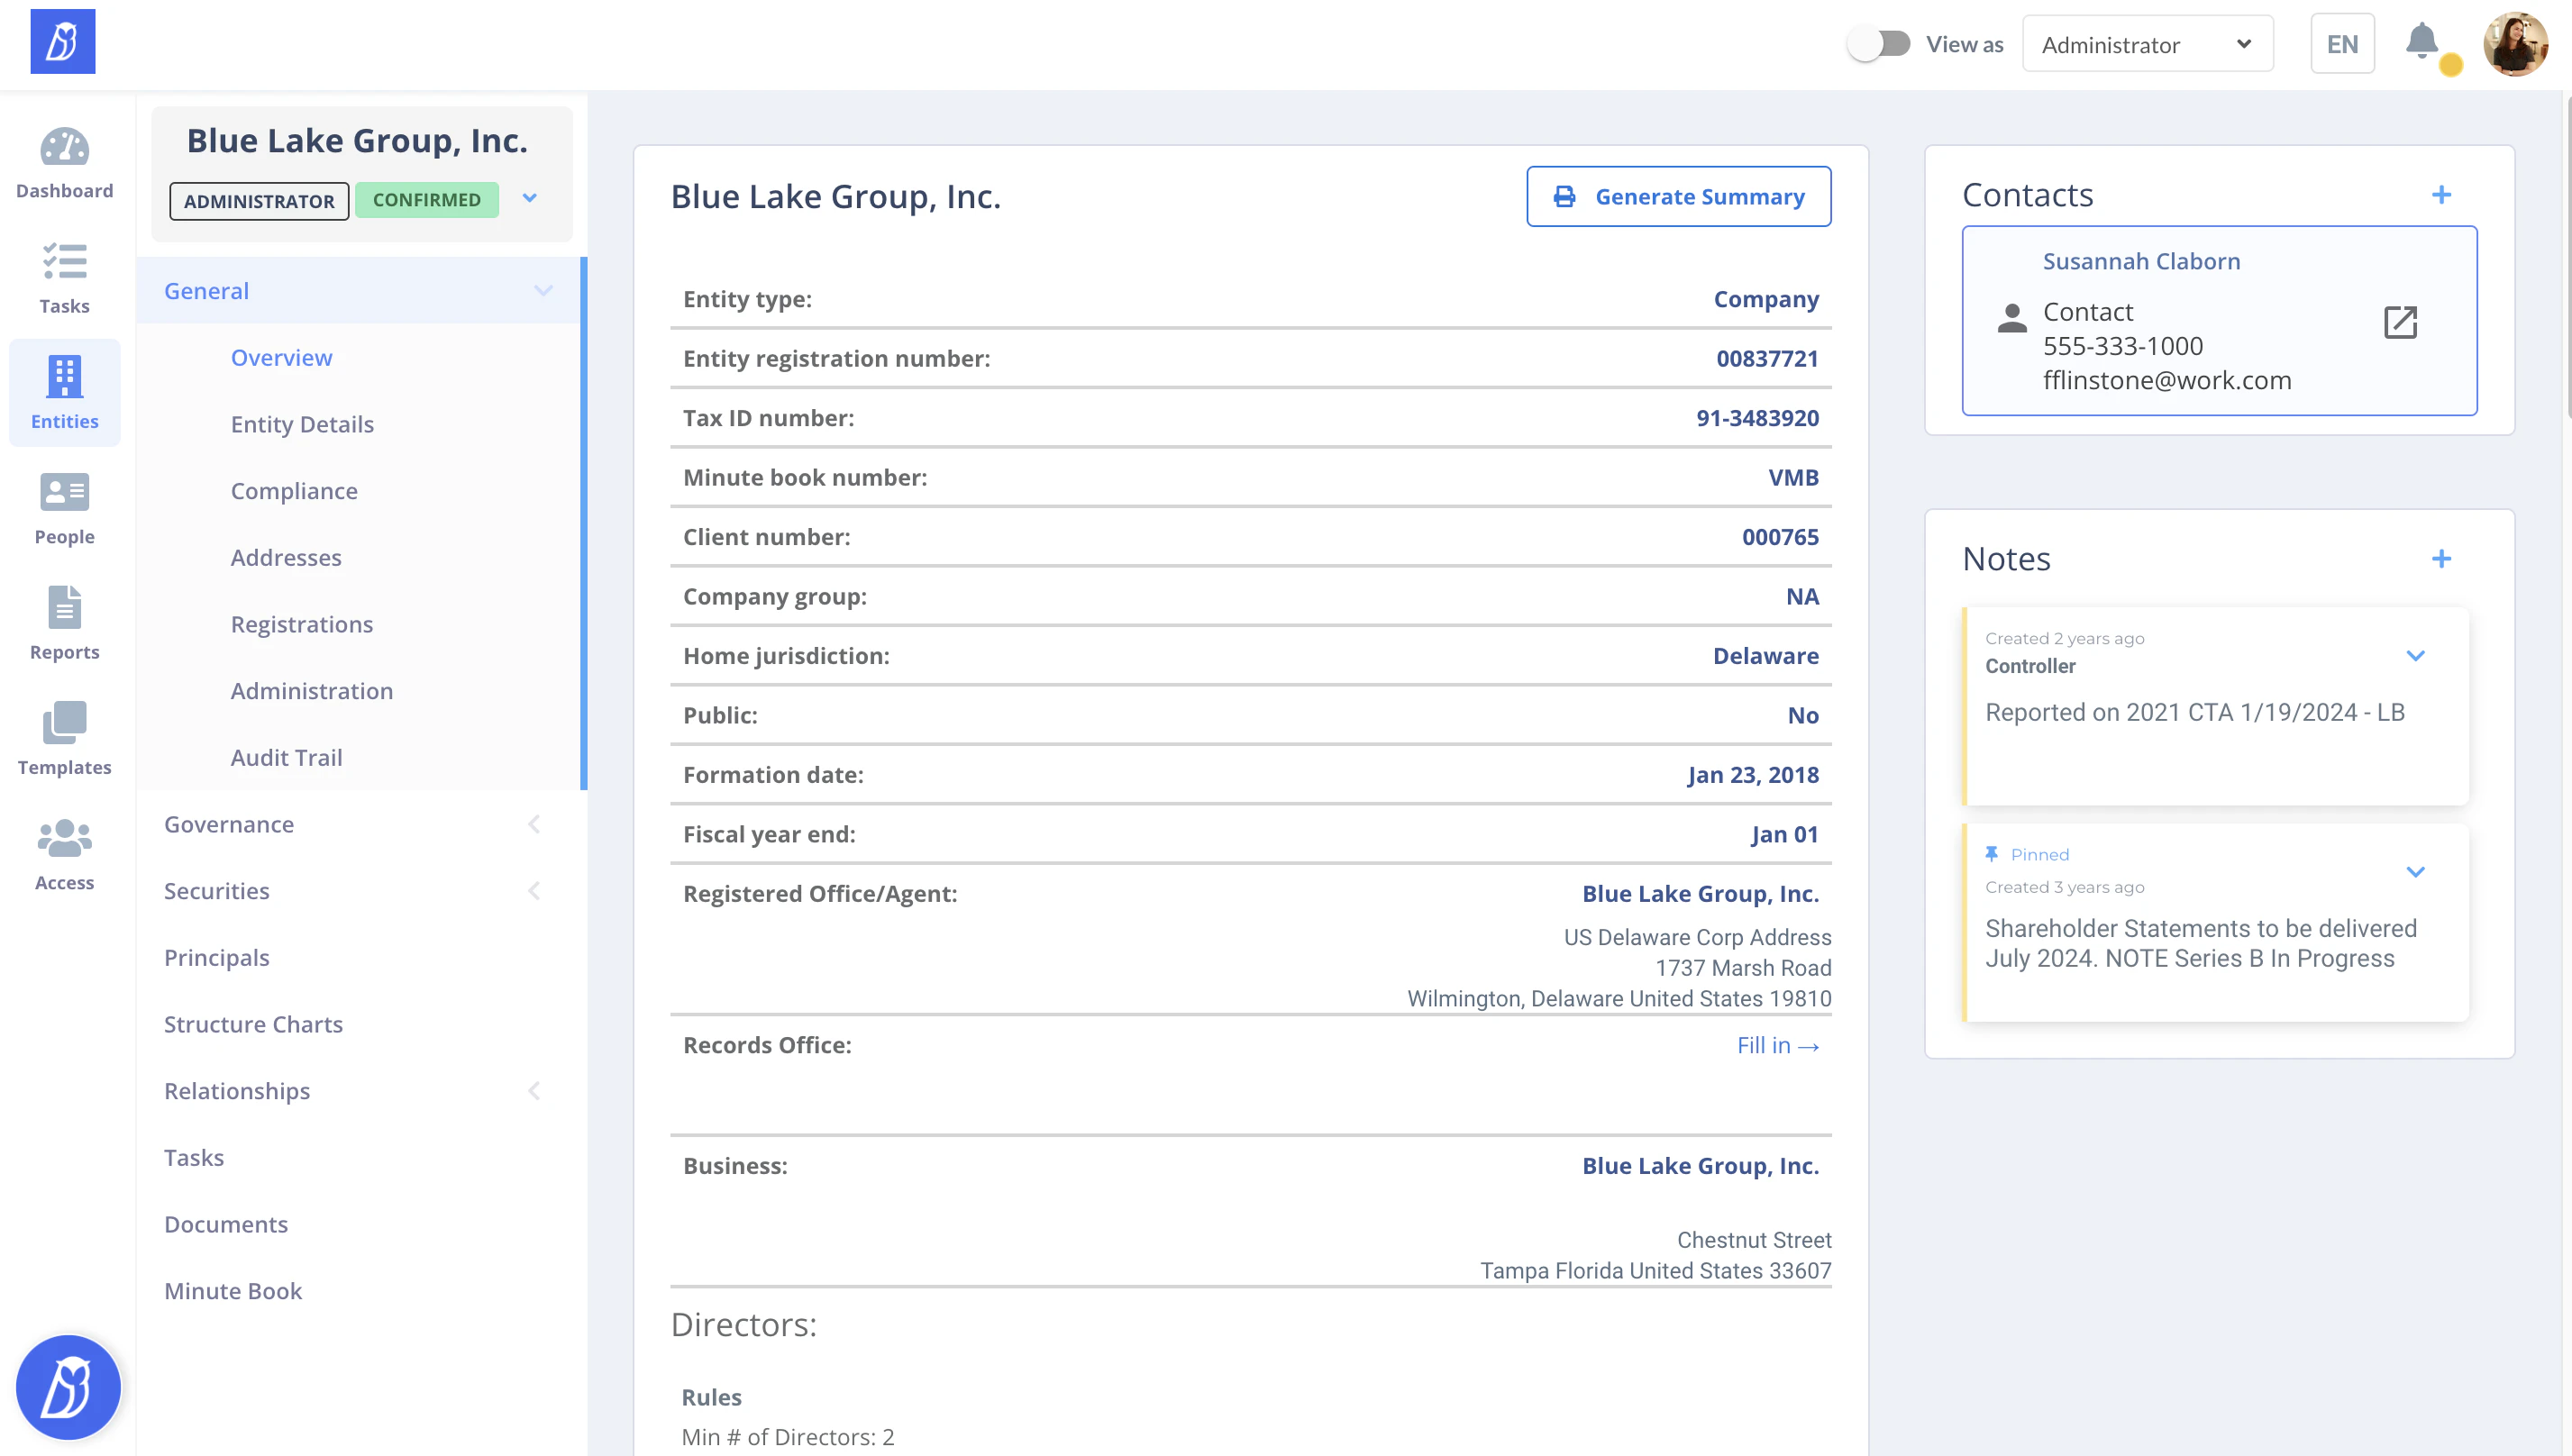
Task: Open the Audit Trail menu item
Action: coord(286,757)
